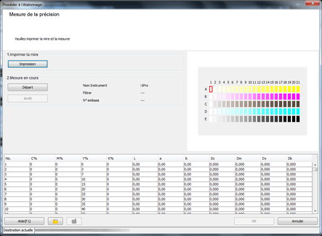Screen dimensions: 322x236
Task: Click the table scrollbar down arrow
Action: click(315, 211)
